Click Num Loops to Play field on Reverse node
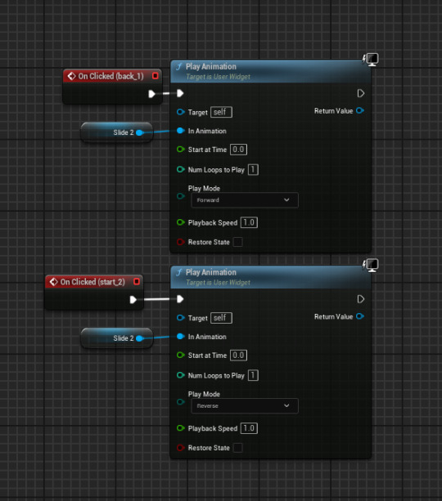This screenshot has width=442, height=501. pos(253,375)
